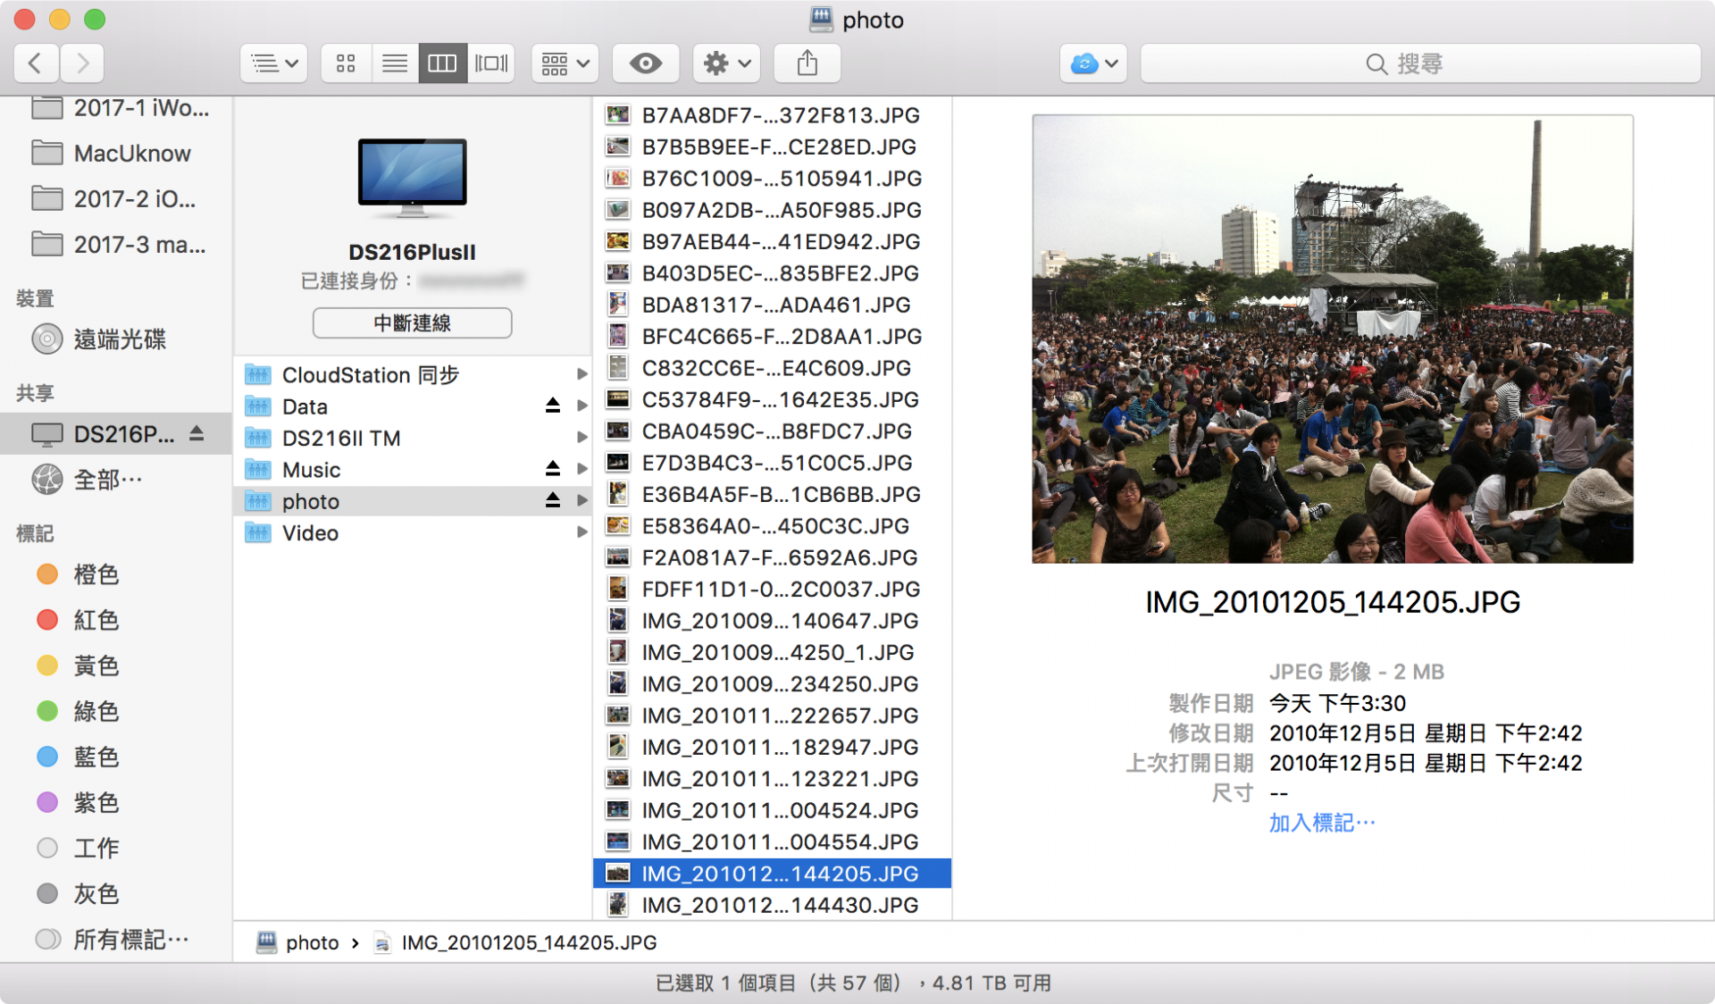Screen dimensions: 1715x1004
Task: Switch to Cover Flow view
Action: pyautogui.click(x=491, y=63)
